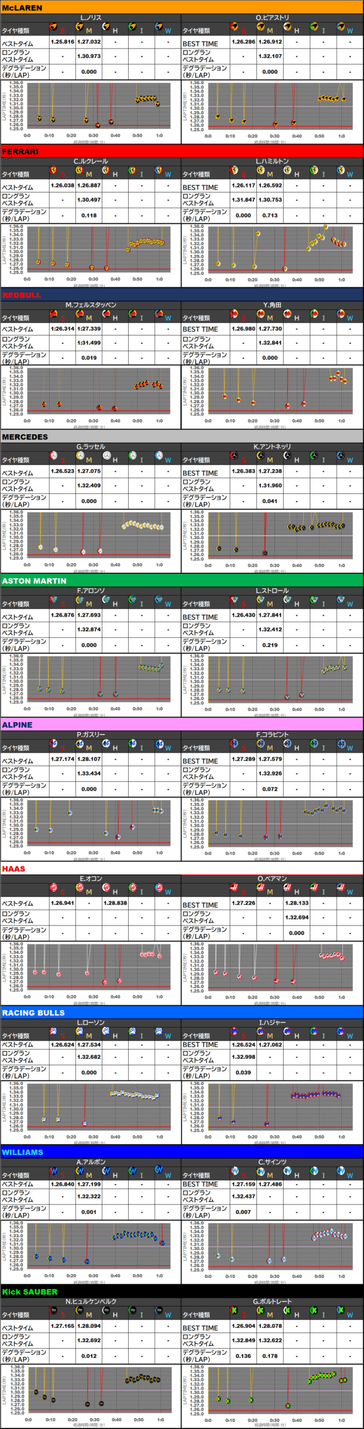Click Verstappen's medium tyre Red Bull icon

pos(80,314)
